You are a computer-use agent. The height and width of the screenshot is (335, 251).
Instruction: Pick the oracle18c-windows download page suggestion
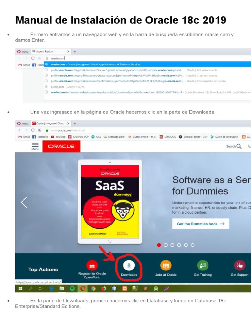147,92
